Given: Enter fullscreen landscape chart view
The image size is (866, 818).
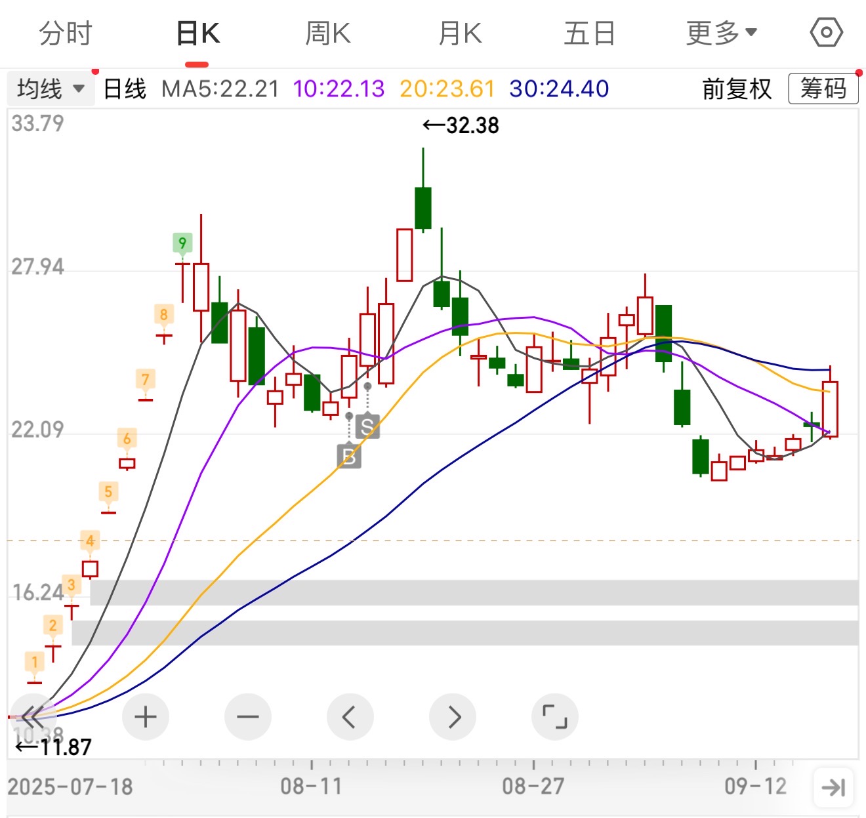Looking at the screenshot, I should point(554,717).
